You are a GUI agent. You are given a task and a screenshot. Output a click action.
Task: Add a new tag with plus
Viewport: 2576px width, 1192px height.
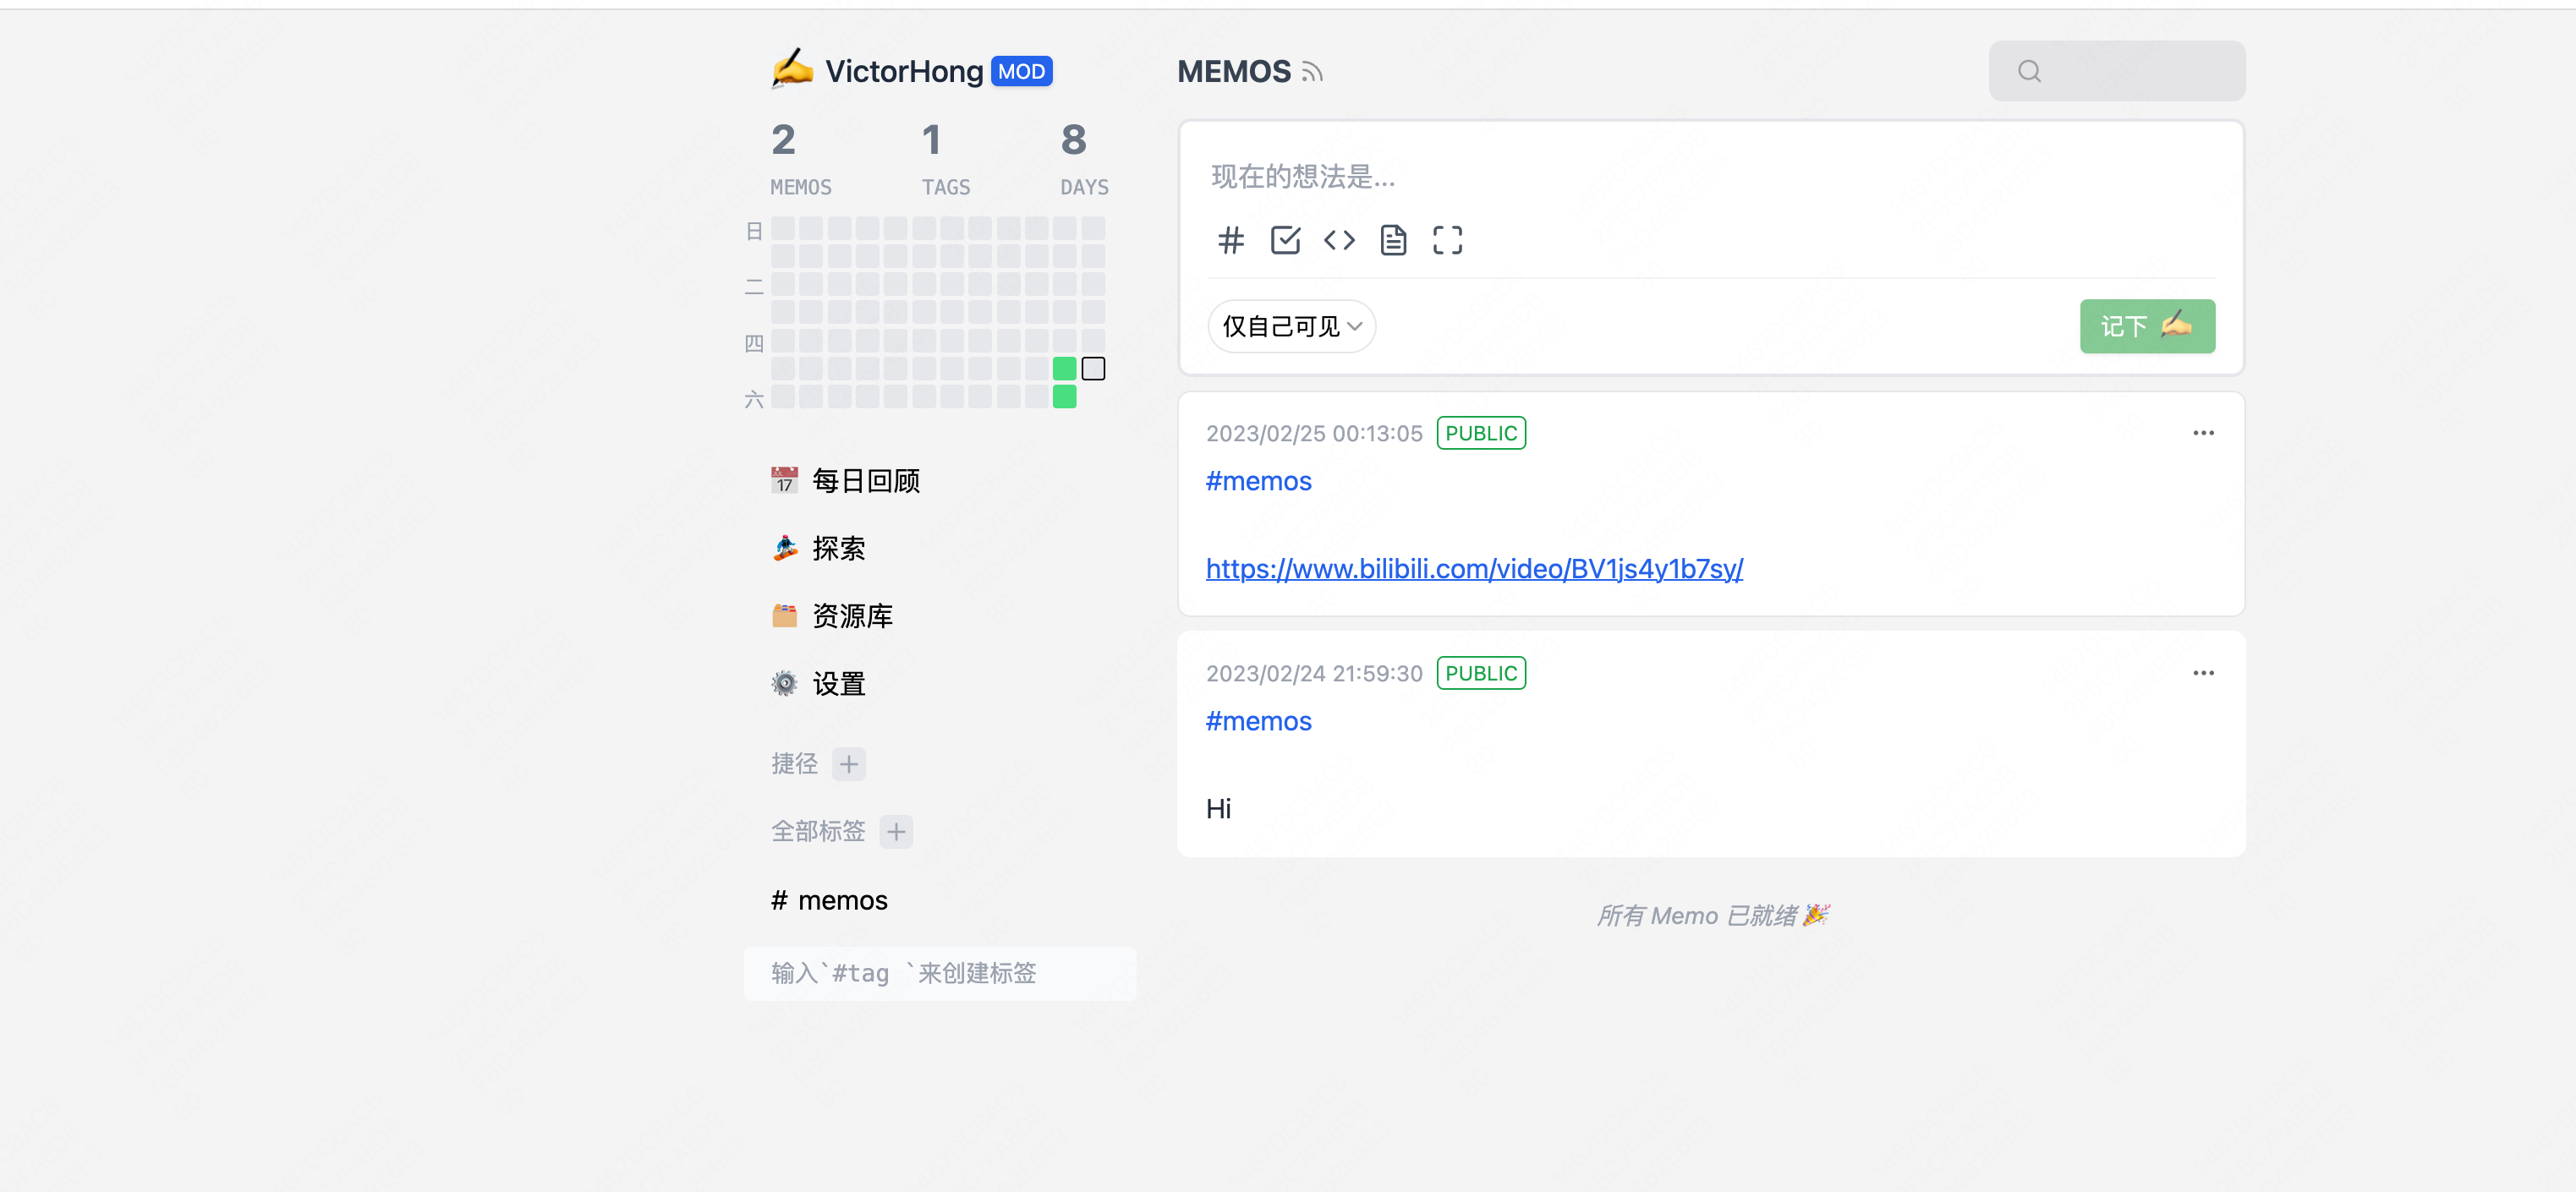(x=896, y=831)
